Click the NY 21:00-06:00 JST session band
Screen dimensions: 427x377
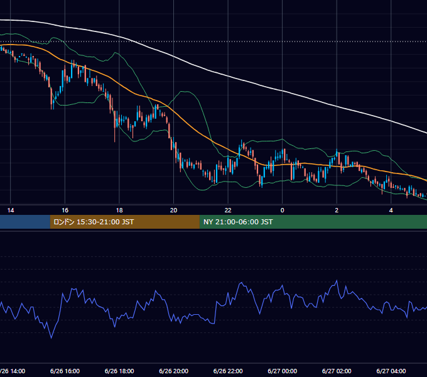pyautogui.click(x=313, y=222)
